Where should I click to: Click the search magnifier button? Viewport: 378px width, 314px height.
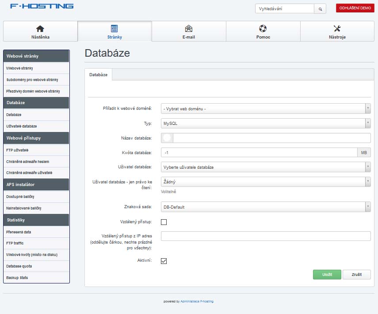point(320,9)
